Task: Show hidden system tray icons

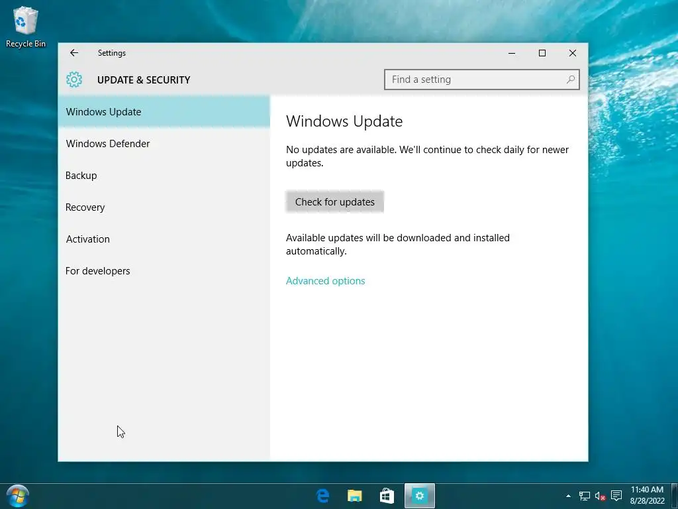Action: (x=568, y=496)
